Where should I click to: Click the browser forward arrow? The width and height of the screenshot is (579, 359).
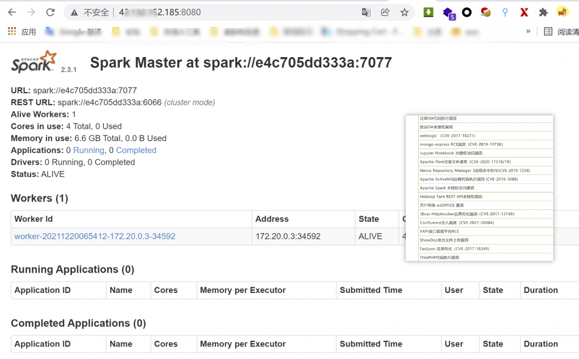point(31,12)
